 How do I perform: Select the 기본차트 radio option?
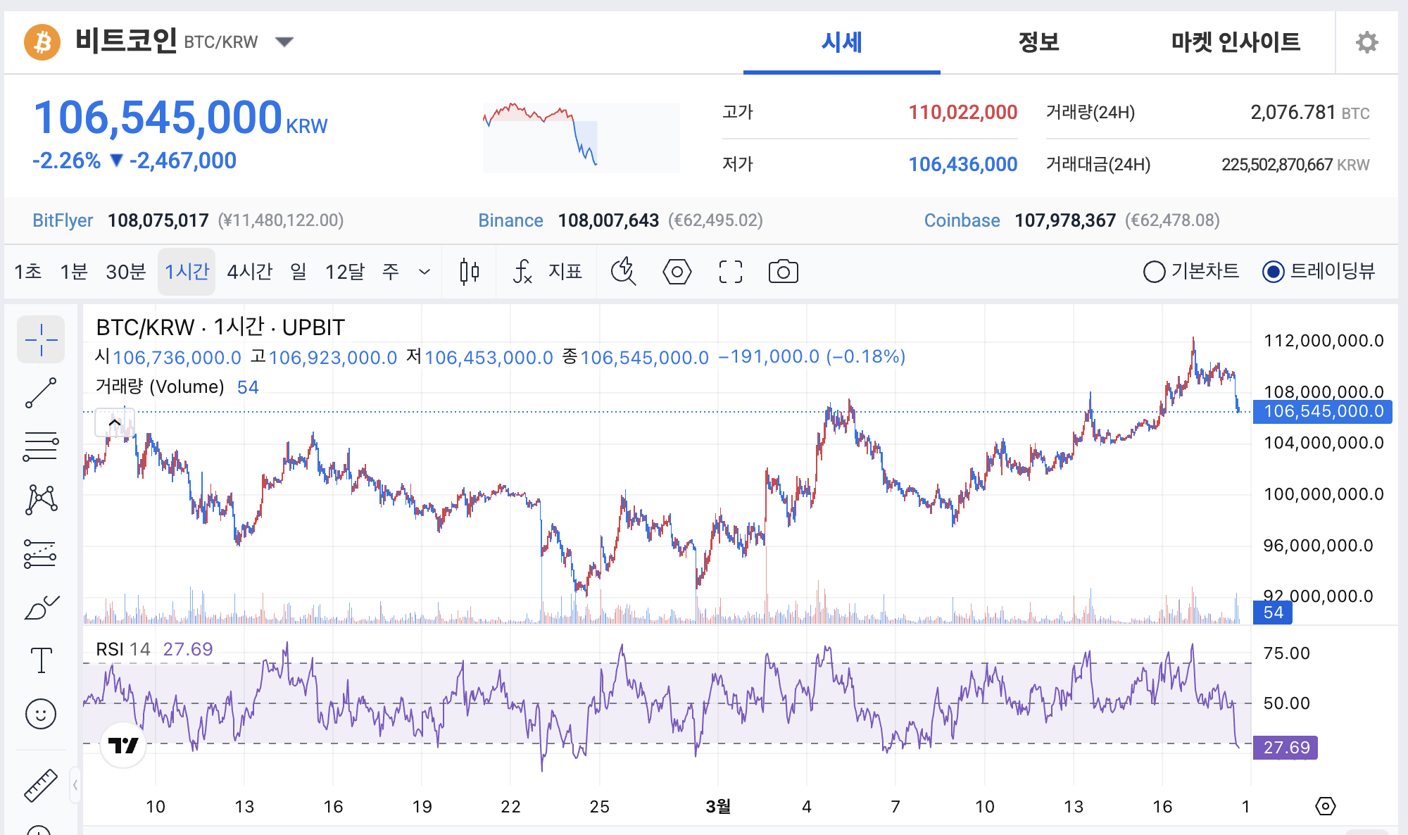point(1155,272)
